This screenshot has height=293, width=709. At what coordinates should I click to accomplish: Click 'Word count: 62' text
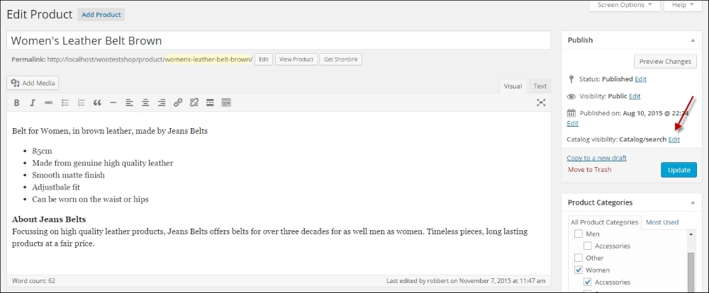[x=33, y=281]
